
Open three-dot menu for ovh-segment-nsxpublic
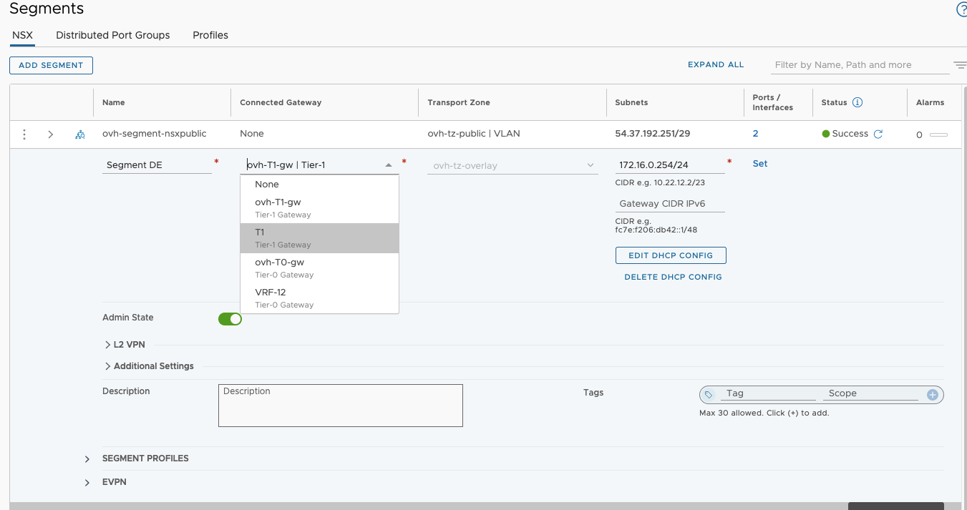[24, 134]
